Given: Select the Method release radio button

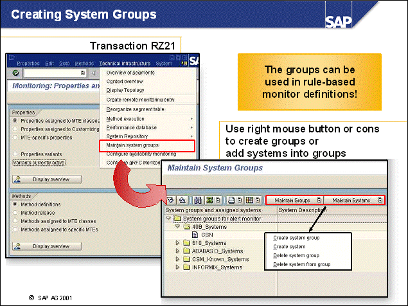Looking at the screenshot, I should (15, 212).
